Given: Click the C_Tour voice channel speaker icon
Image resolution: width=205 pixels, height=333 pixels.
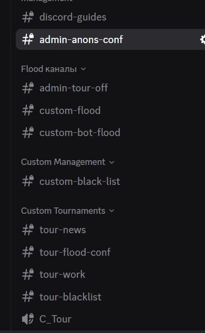Looking at the screenshot, I should click(x=28, y=319).
